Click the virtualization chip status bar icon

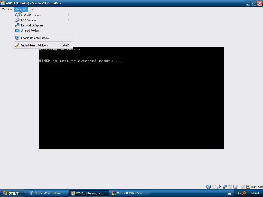[x=235, y=187]
